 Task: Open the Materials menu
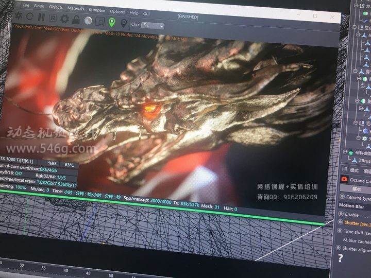(x=76, y=8)
